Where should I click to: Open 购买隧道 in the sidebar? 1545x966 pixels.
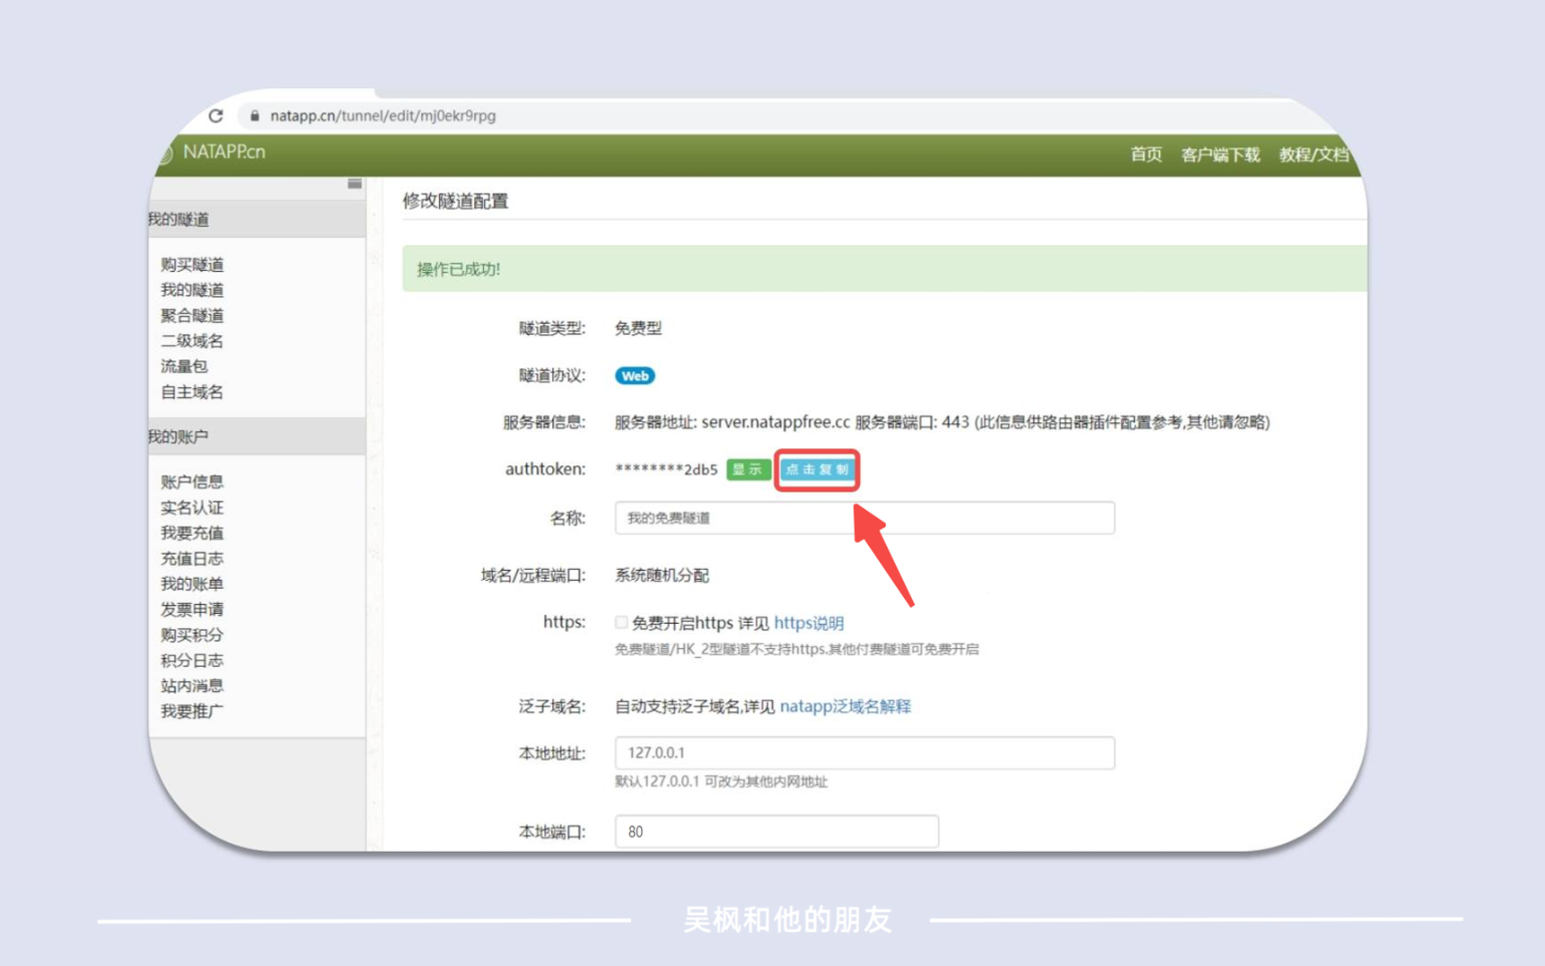point(192,264)
